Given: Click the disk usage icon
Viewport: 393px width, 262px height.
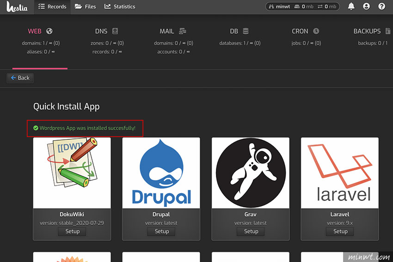Looking at the screenshot, I should [297, 7].
